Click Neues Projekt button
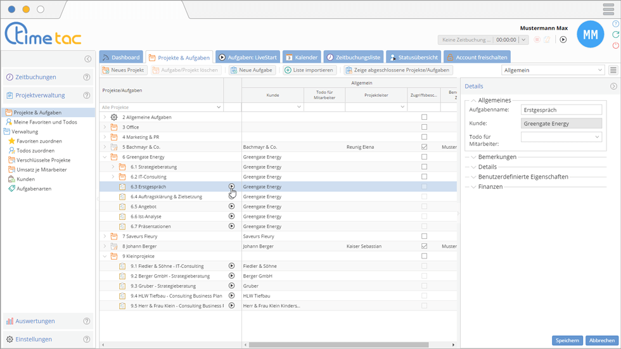The image size is (621, 349). 124,70
